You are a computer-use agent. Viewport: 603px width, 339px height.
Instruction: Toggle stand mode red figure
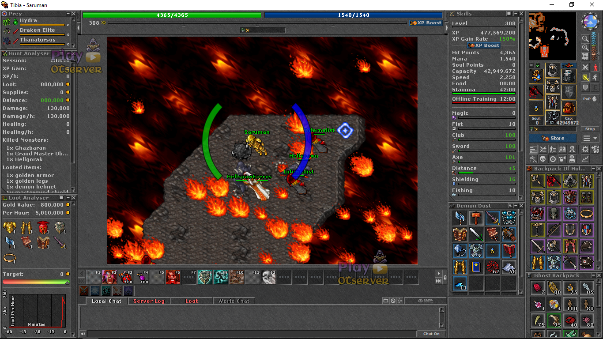coord(595,68)
